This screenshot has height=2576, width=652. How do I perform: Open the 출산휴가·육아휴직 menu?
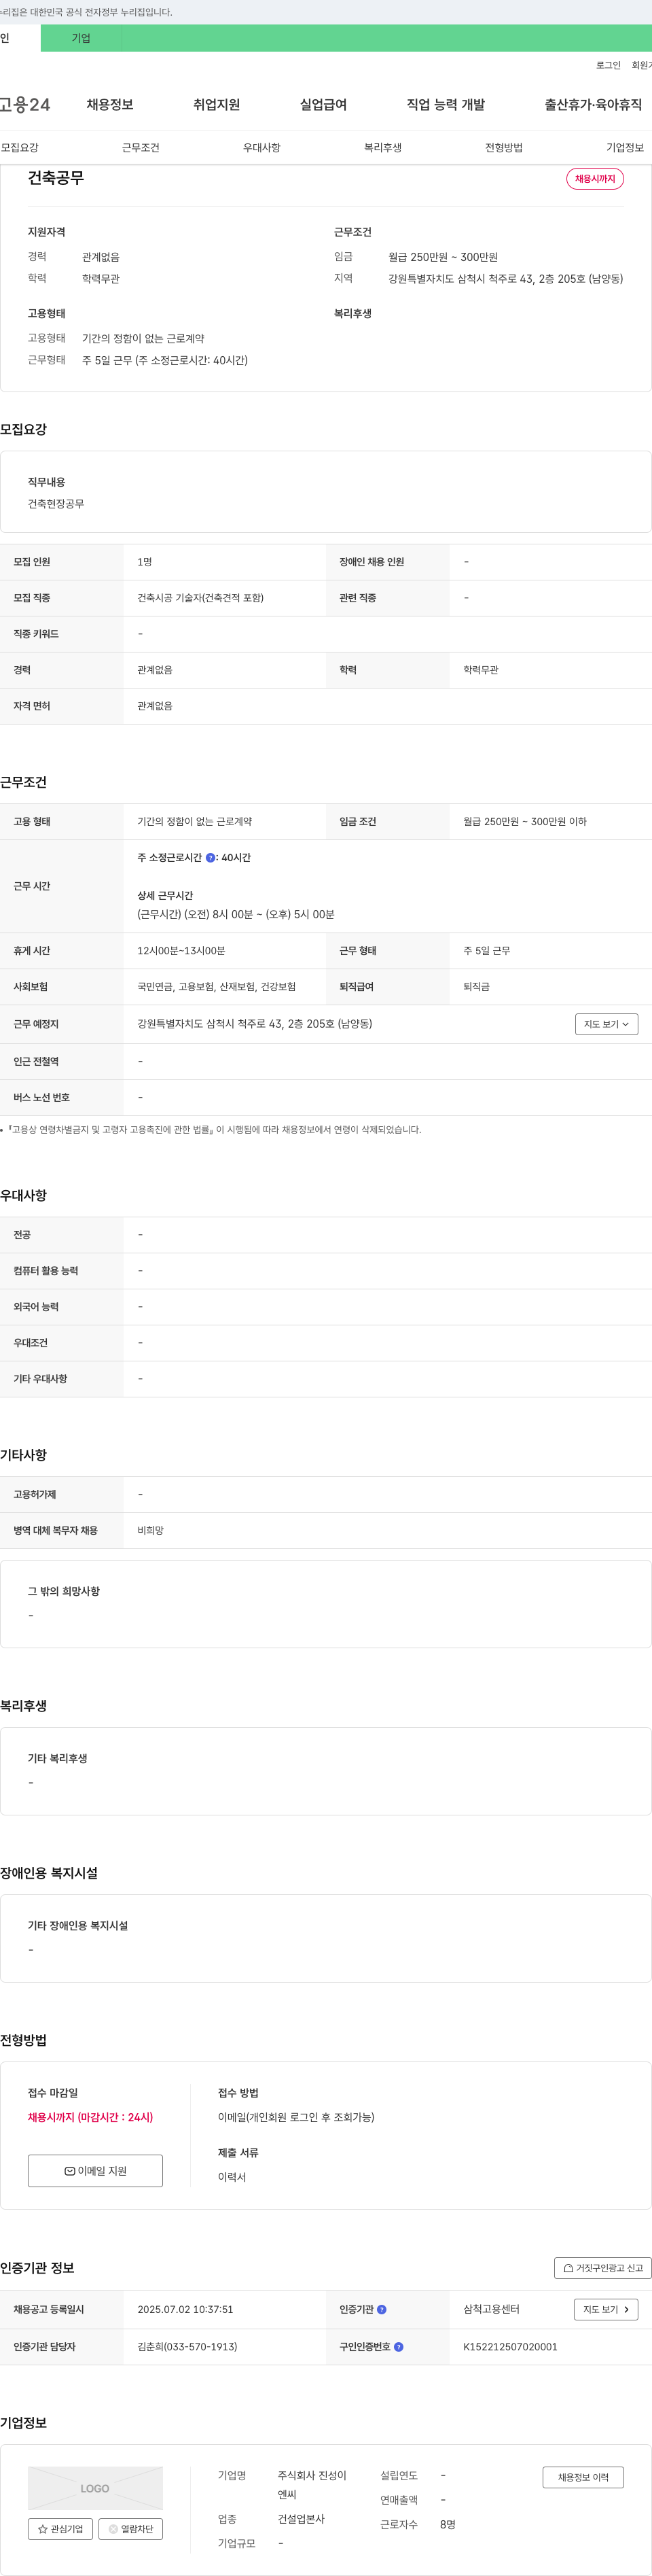pos(593,104)
